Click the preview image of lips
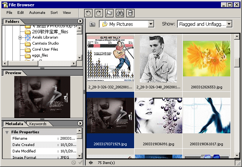Screen dimensions: 242x167 (42, 97)
